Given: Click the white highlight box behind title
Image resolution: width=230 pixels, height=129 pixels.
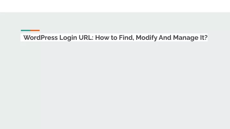Looking at the screenshot, I should coord(114,38).
